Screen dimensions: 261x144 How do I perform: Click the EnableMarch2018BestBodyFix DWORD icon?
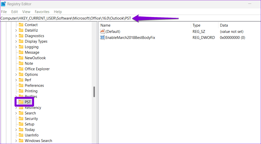click(x=102, y=37)
